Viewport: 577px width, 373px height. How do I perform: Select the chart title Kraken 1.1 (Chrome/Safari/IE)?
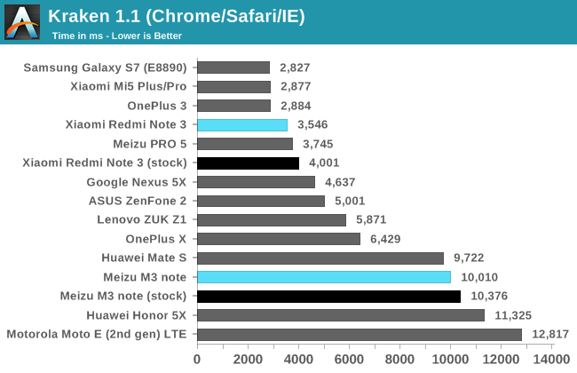click(177, 16)
